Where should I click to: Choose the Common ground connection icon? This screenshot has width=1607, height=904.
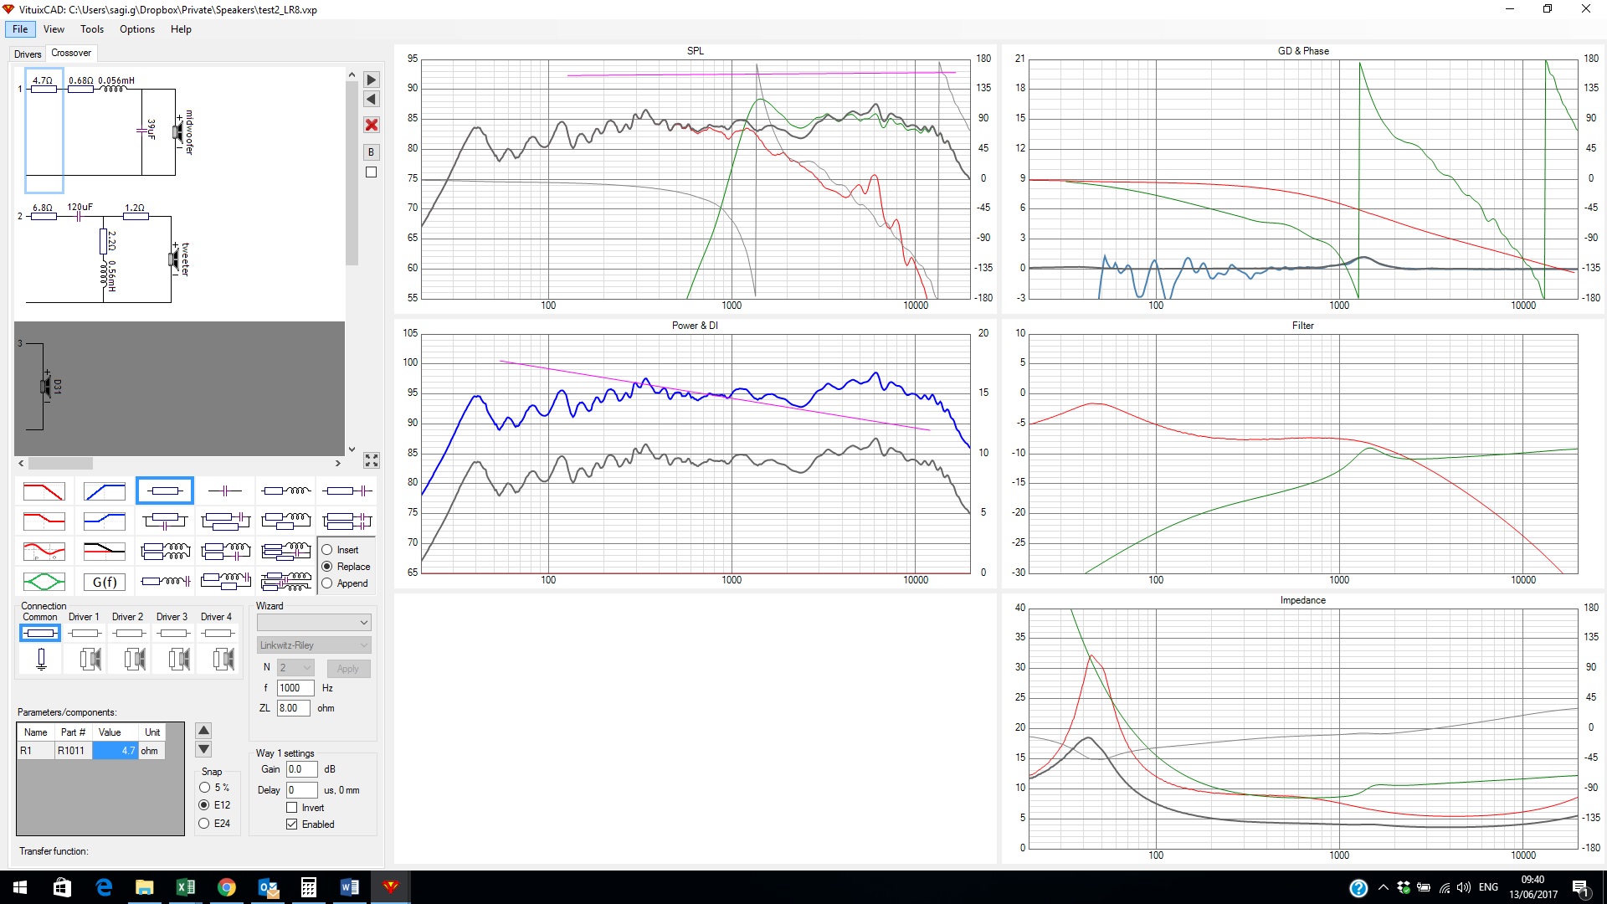(x=40, y=660)
